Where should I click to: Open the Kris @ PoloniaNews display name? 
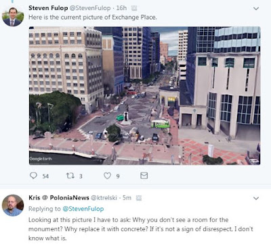tap(59, 198)
